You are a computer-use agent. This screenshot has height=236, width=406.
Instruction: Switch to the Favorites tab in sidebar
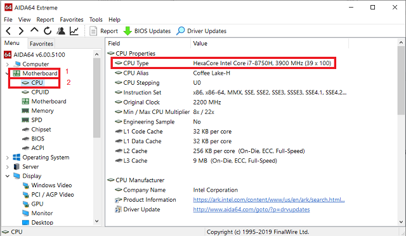(x=41, y=44)
